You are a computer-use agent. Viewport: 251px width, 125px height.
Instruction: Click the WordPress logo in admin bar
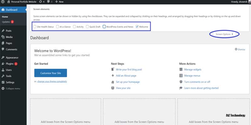coord(3,2)
